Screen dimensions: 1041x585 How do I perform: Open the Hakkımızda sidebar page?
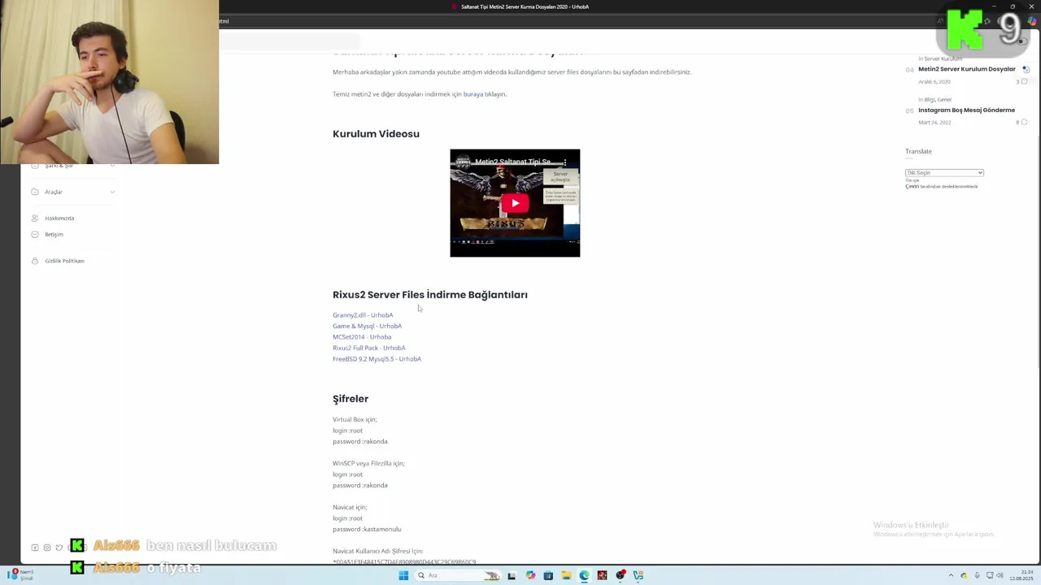(59, 219)
